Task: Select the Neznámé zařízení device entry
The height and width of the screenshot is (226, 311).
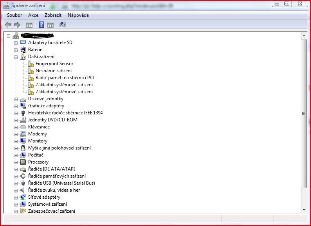Action: [53, 71]
